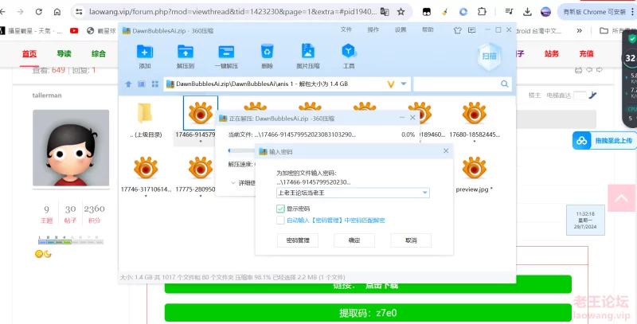The height and width of the screenshot is (324, 637).
Task: Select file 17680-18582445…
Action: 474,113
